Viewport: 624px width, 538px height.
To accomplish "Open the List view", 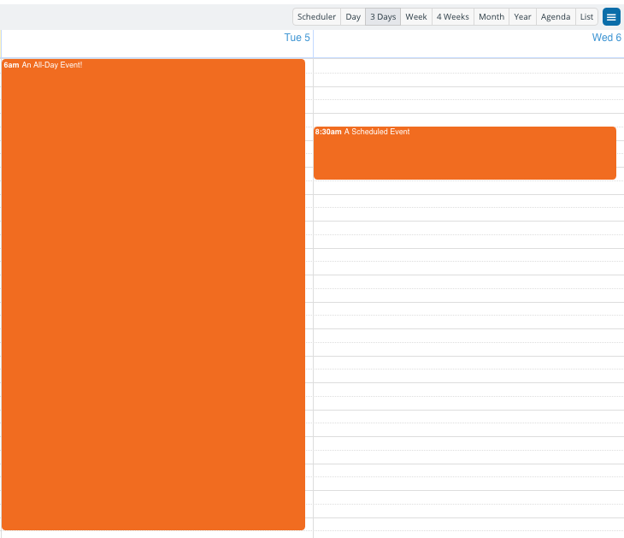I will (586, 17).
